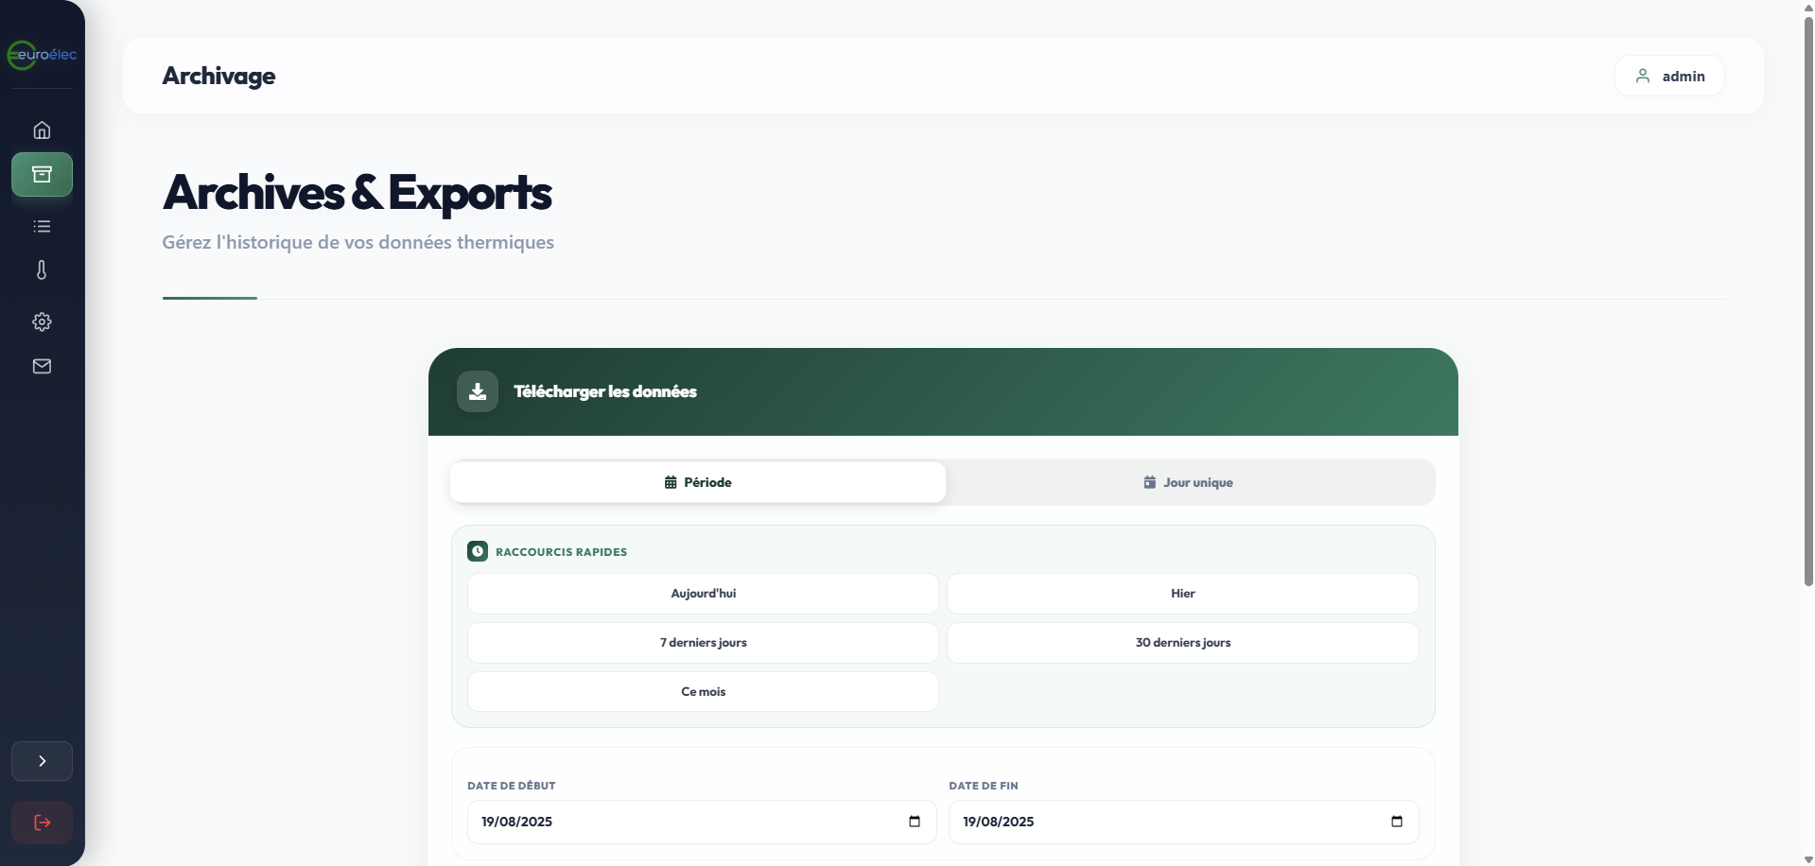Open calendar picker for Date de fin
The image size is (1815, 866).
tap(1397, 822)
